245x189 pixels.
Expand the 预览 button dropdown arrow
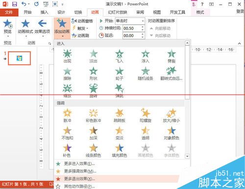pos(8,36)
